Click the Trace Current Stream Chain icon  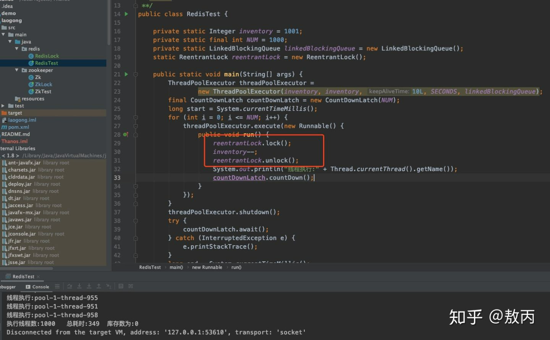click(x=131, y=286)
